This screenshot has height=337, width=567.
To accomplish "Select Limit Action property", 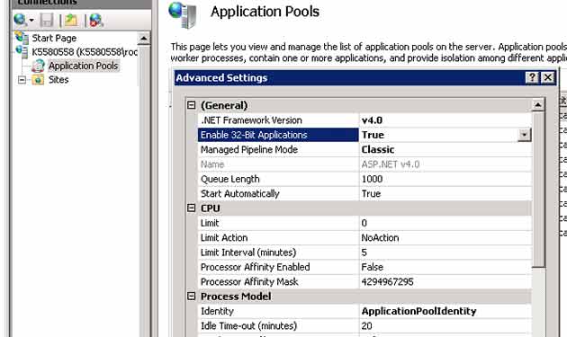I will click(278, 237).
